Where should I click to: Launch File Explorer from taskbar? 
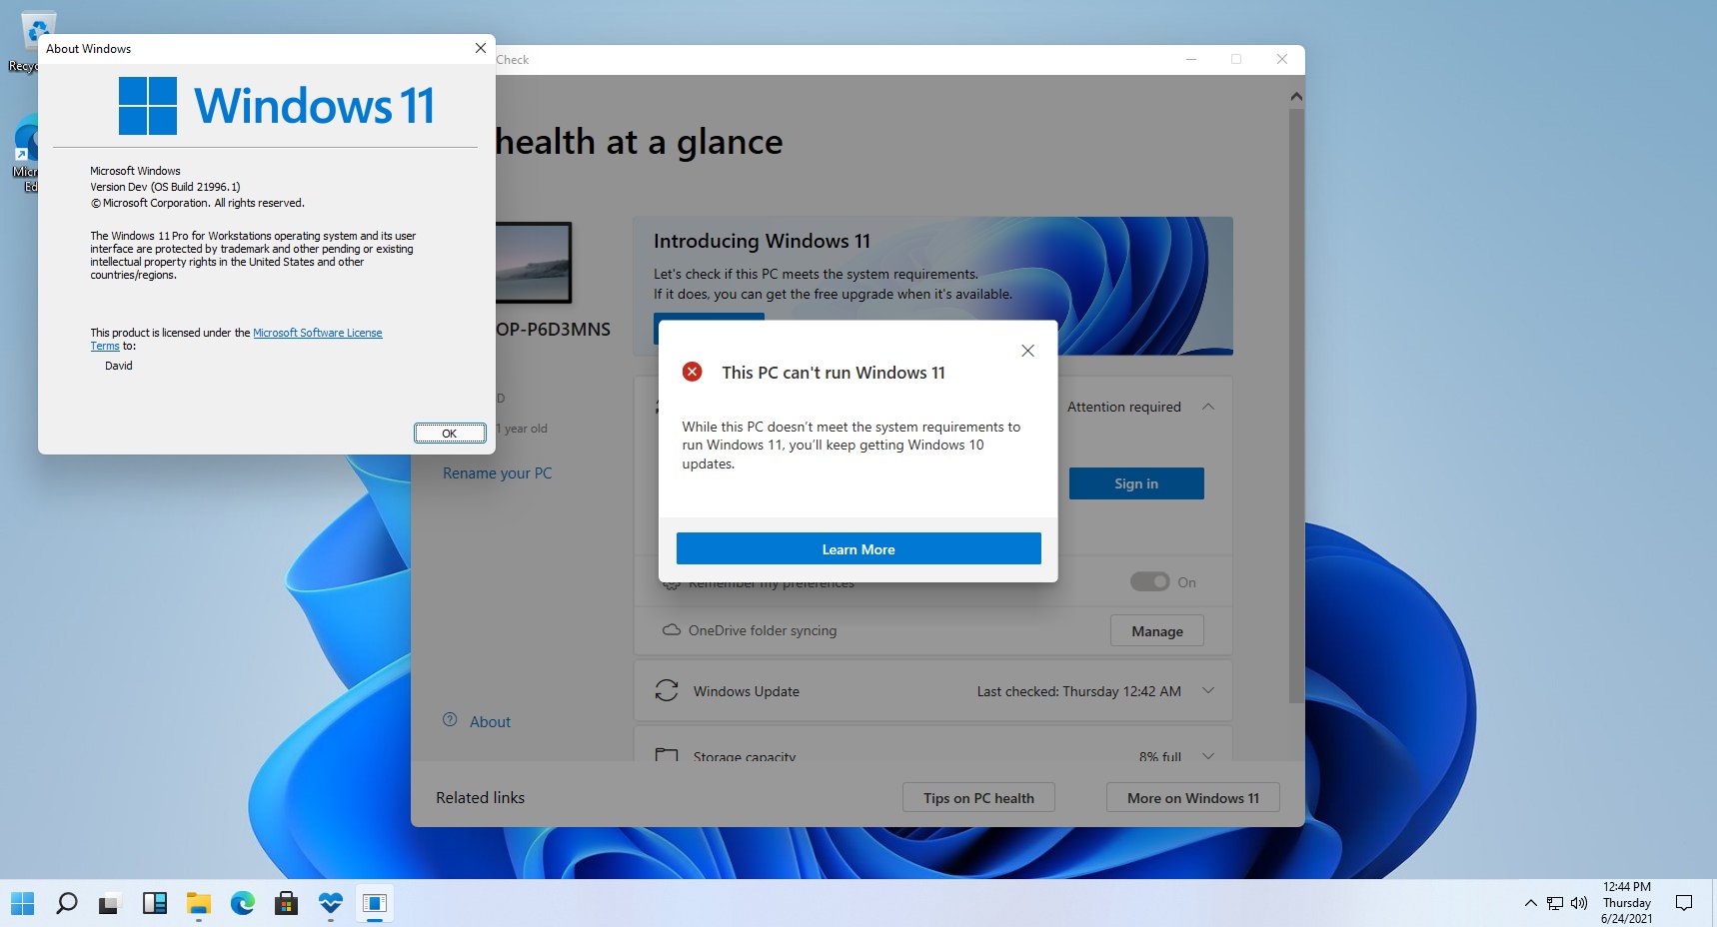(x=198, y=904)
